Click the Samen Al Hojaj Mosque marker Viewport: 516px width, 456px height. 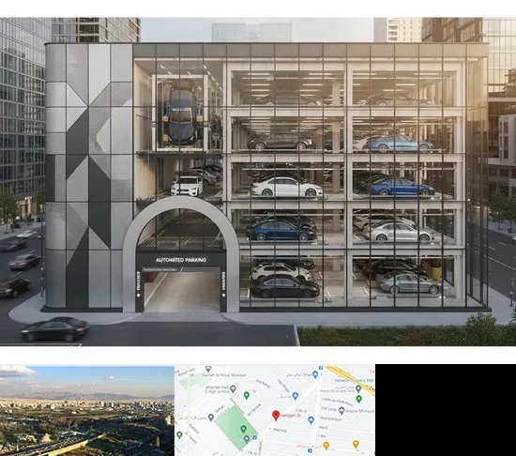tap(208, 368)
